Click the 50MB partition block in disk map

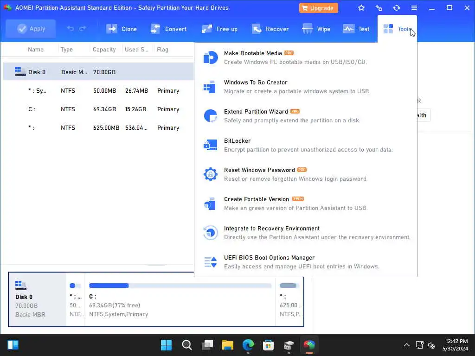coord(76,299)
